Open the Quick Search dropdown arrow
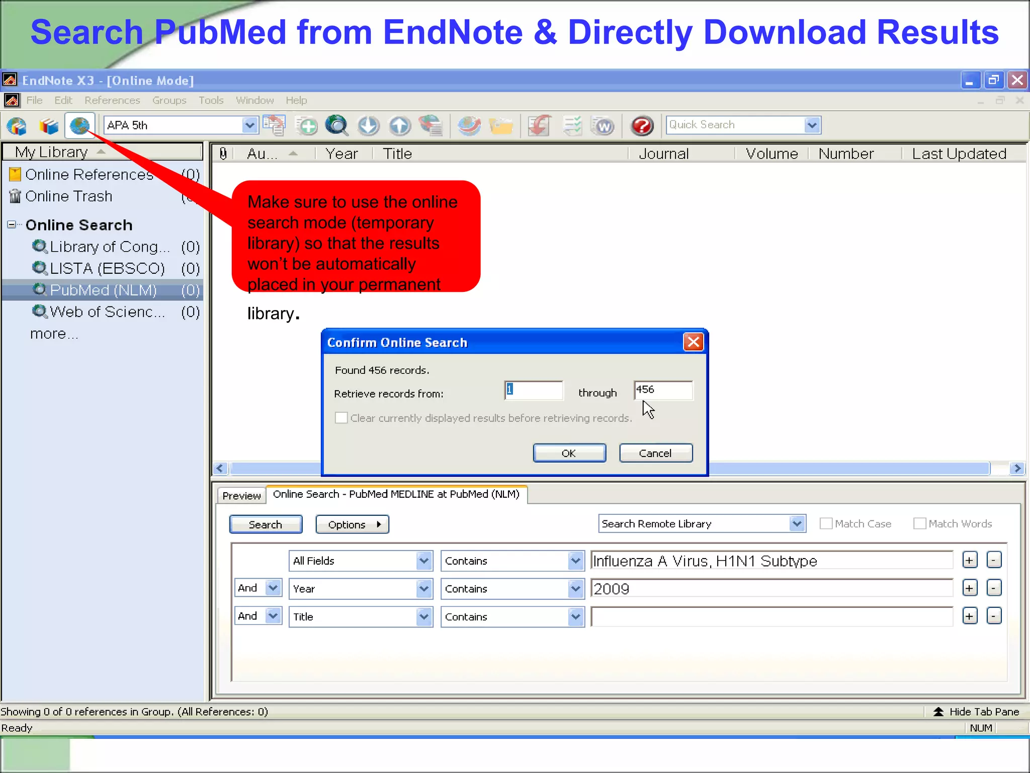This screenshot has height=773, width=1030. [x=812, y=125]
